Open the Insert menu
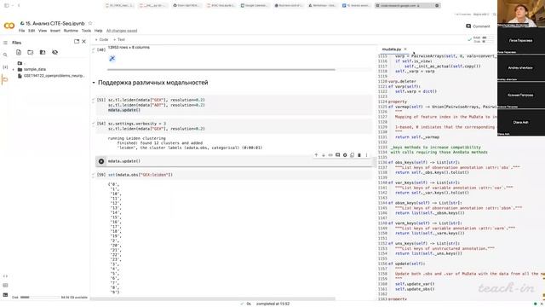The width and height of the screenshot is (545, 307). tap(55, 31)
